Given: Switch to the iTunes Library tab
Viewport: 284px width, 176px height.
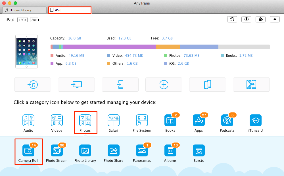Looking at the screenshot, I should (x=24, y=10).
